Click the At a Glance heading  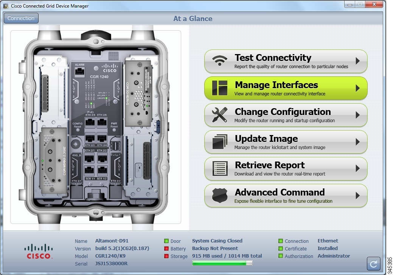(193, 19)
